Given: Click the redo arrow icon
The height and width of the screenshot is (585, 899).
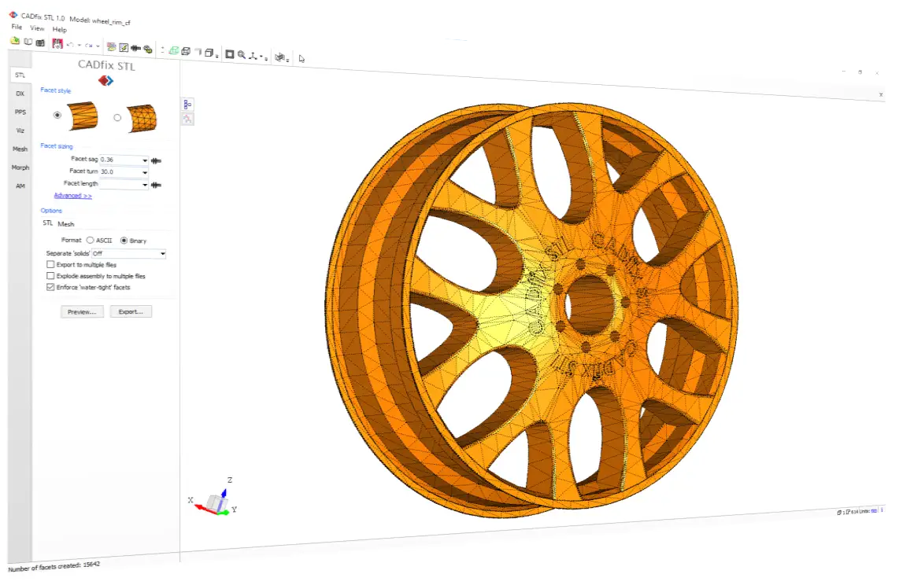Looking at the screenshot, I should tap(89, 46).
